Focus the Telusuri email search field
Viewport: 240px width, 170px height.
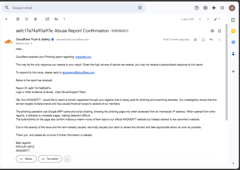74,8
